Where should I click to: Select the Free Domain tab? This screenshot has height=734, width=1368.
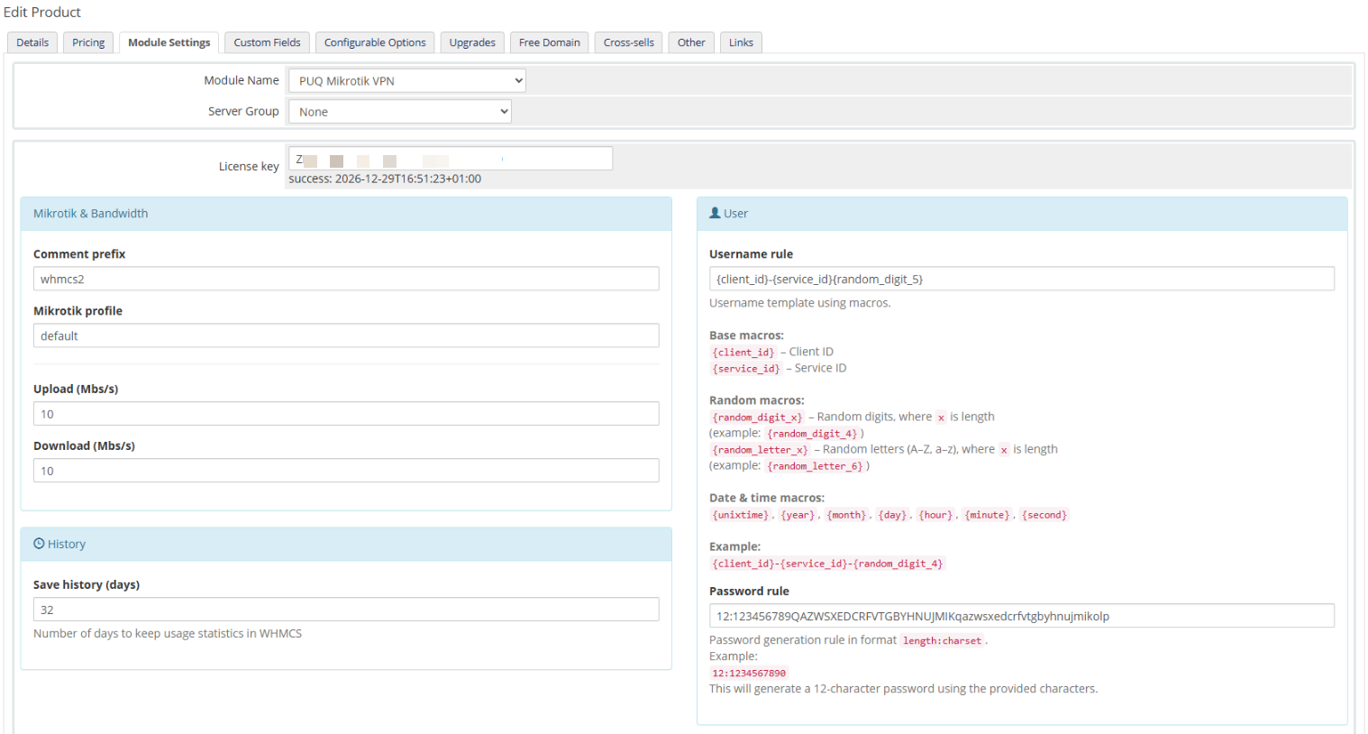[549, 41]
